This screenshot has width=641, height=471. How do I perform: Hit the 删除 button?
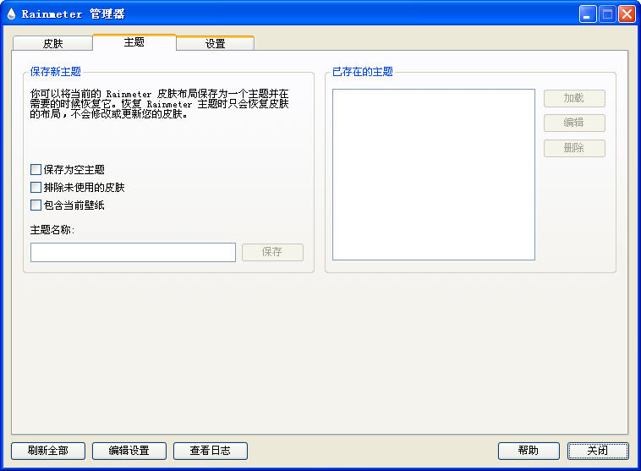574,148
